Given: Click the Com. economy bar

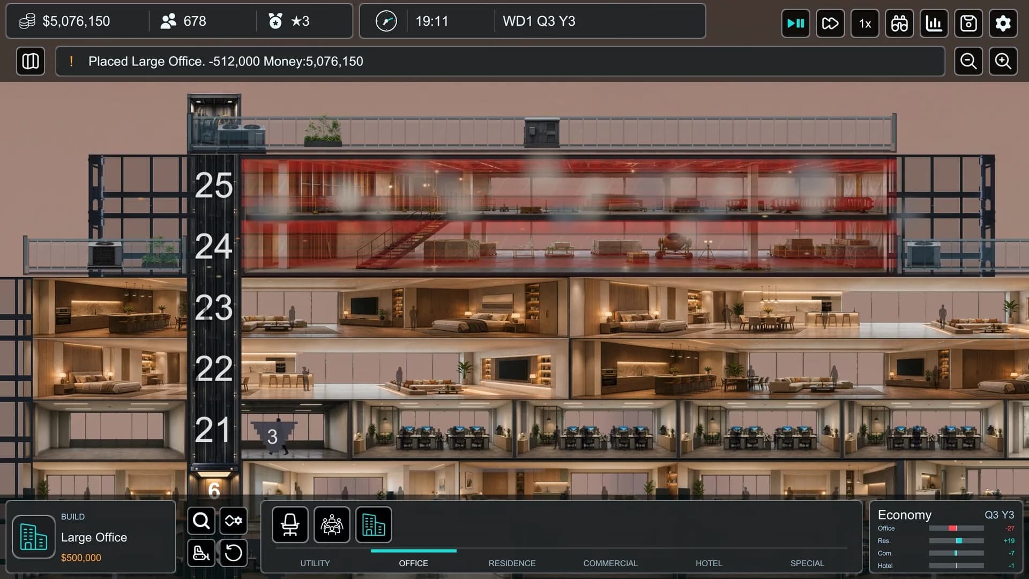Looking at the screenshot, I should (956, 553).
